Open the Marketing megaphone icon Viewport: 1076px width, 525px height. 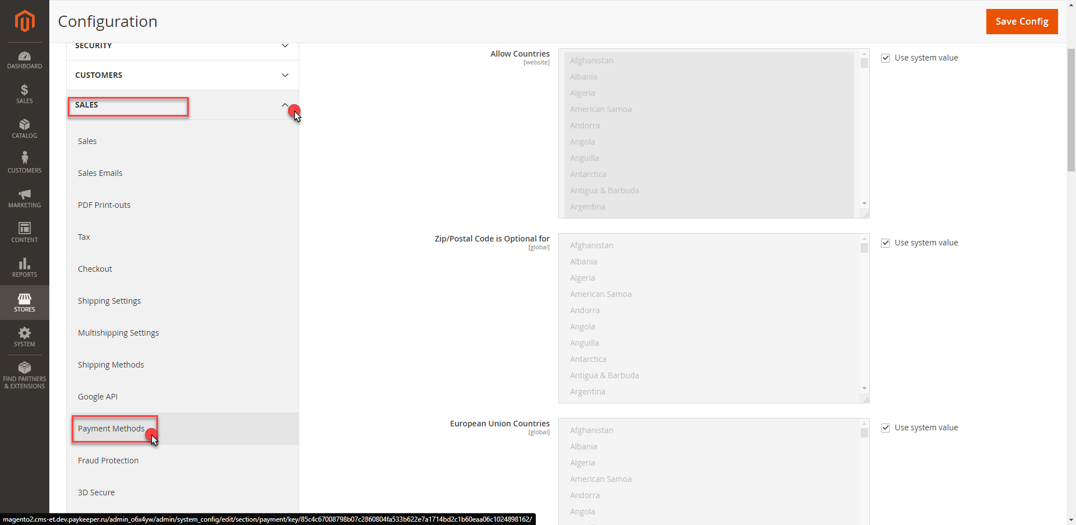(25, 198)
